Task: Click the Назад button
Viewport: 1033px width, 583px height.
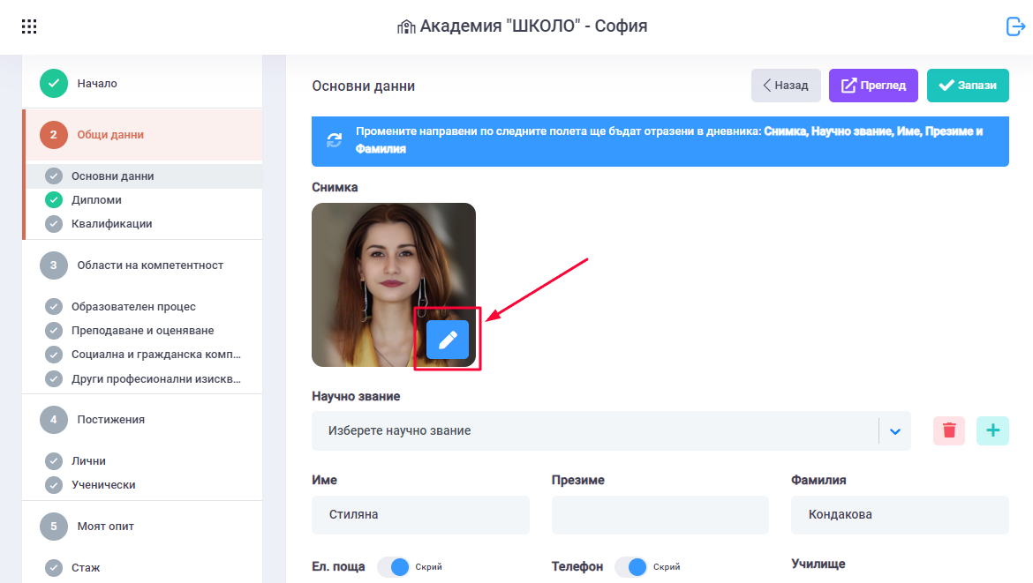Action: (786, 86)
